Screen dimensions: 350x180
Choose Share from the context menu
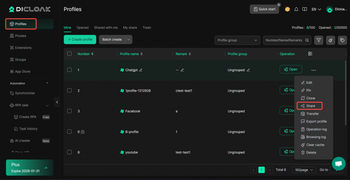coord(310,106)
